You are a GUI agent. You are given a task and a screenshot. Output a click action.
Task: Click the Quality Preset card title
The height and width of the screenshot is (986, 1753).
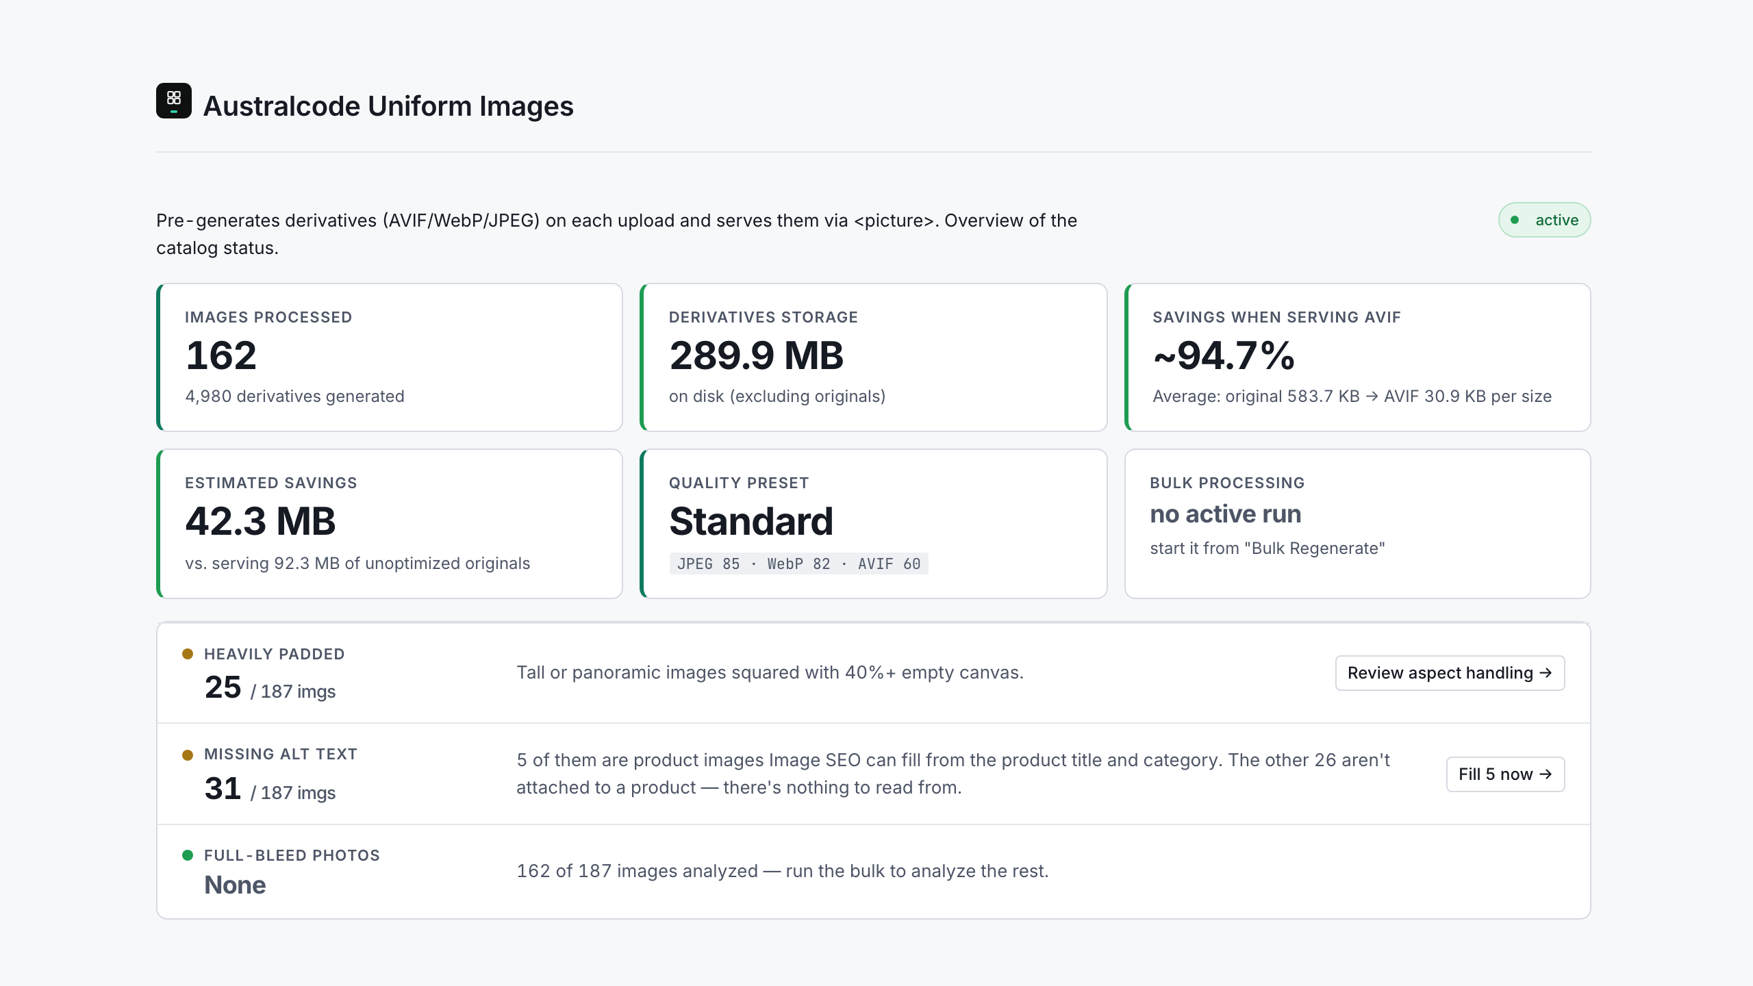(x=739, y=483)
